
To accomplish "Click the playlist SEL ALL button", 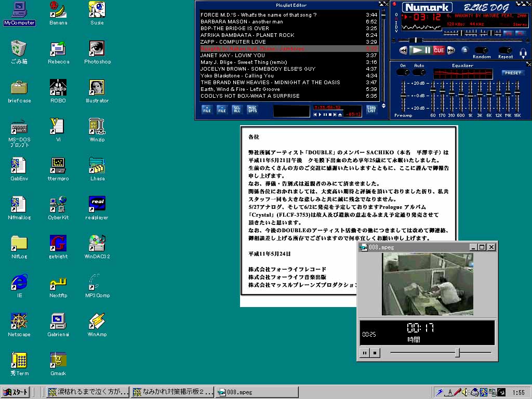I will (237, 109).
